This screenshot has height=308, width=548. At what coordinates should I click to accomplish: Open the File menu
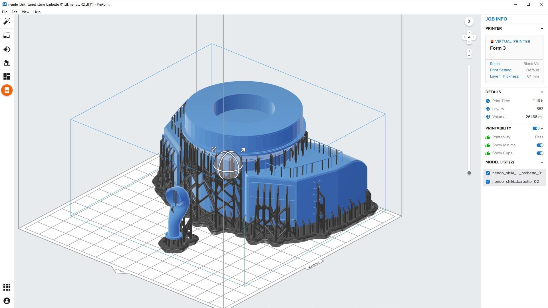[x=5, y=12]
